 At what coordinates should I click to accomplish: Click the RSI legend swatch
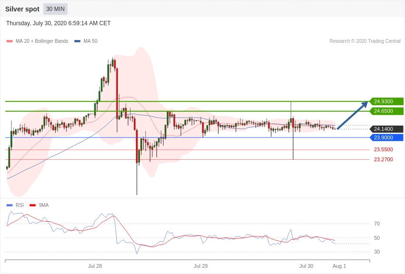pyautogui.click(x=10, y=205)
